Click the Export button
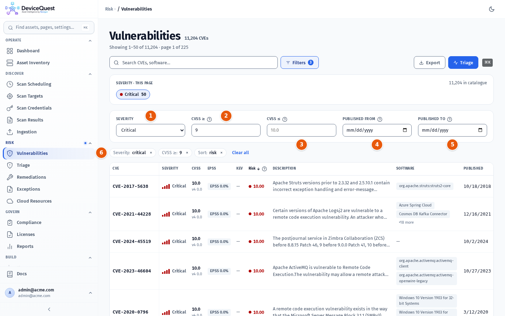 tap(430, 62)
